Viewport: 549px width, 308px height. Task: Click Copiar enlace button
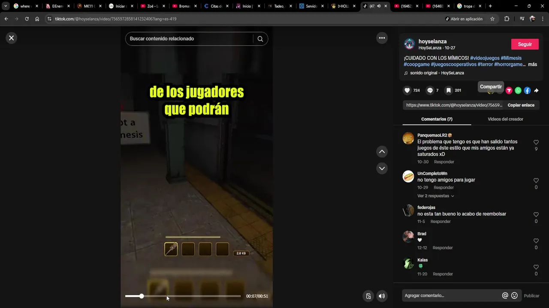tap(521, 105)
